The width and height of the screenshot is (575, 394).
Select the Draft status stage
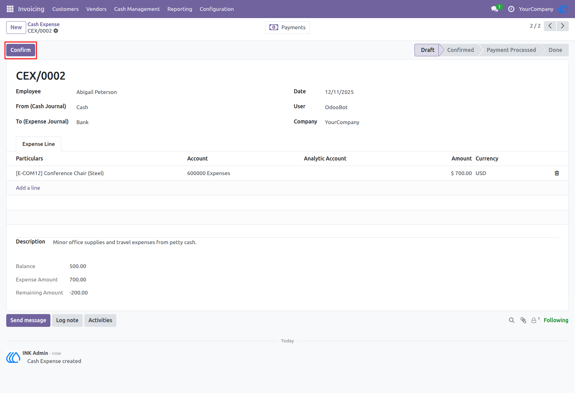click(427, 50)
